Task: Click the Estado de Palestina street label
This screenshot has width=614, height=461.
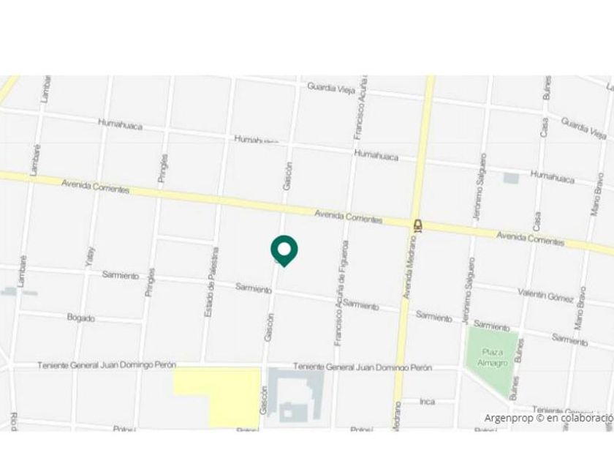Action: click(x=211, y=282)
